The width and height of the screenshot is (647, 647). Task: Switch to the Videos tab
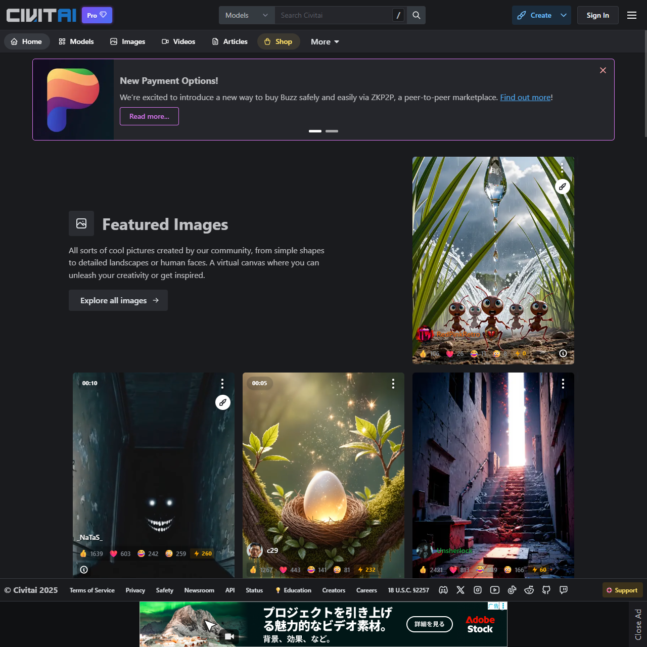tap(178, 41)
